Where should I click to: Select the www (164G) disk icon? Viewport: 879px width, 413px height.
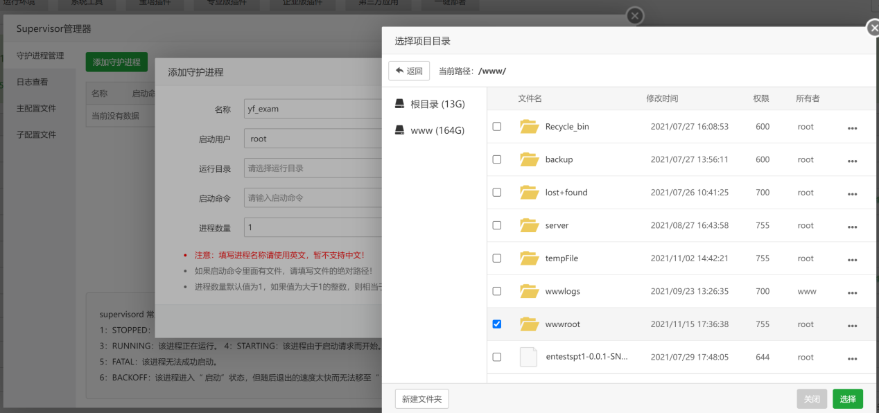(x=399, y=130)
